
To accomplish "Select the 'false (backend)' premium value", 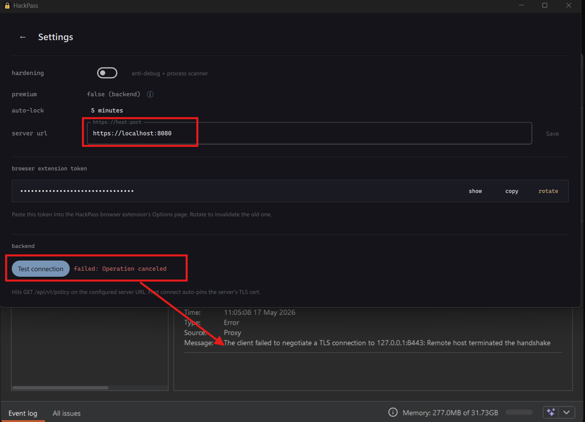I will (x=114, y=94).
